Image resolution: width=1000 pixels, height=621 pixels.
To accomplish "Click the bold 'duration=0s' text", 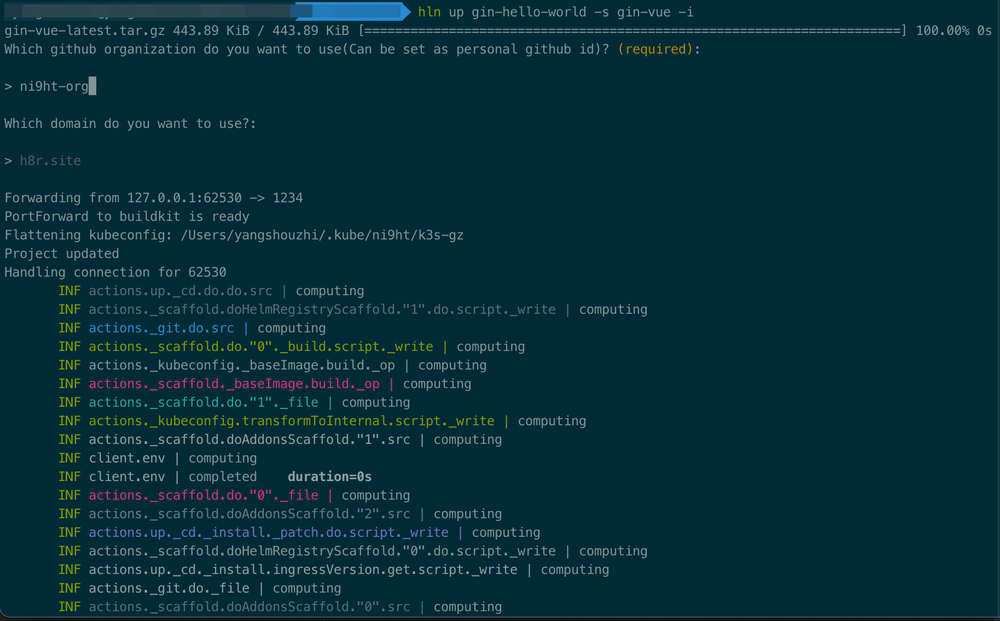I will tap(330, 477).
